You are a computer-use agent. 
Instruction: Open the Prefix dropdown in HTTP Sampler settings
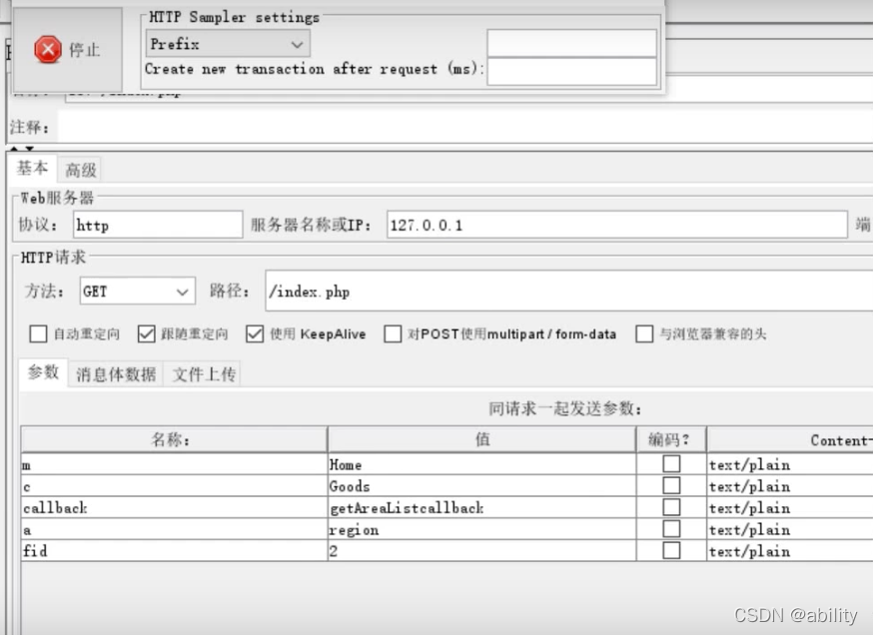coord(228,44)
